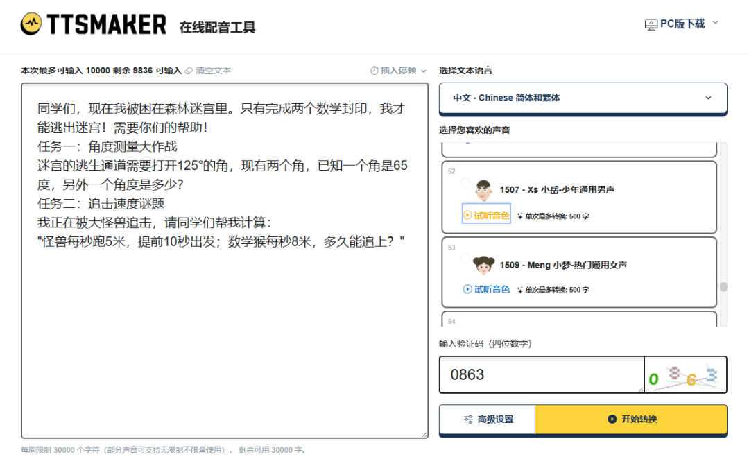Play the 试听音色 preview for voice 1509
Image resolution: width=749 pixels, height=459 pixels.
(488, 289)
